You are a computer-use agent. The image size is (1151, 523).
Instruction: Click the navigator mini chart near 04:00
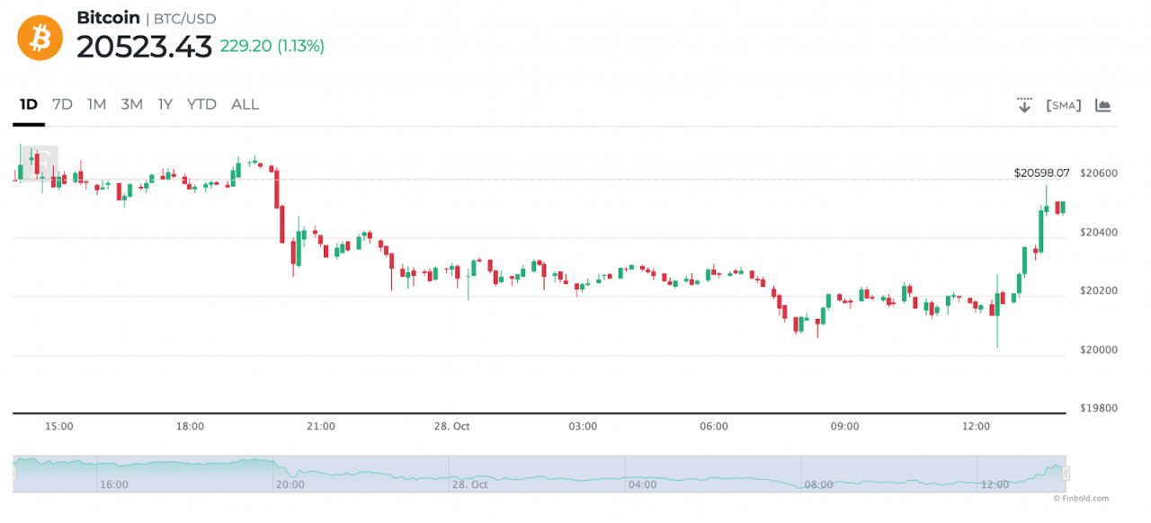642,473
